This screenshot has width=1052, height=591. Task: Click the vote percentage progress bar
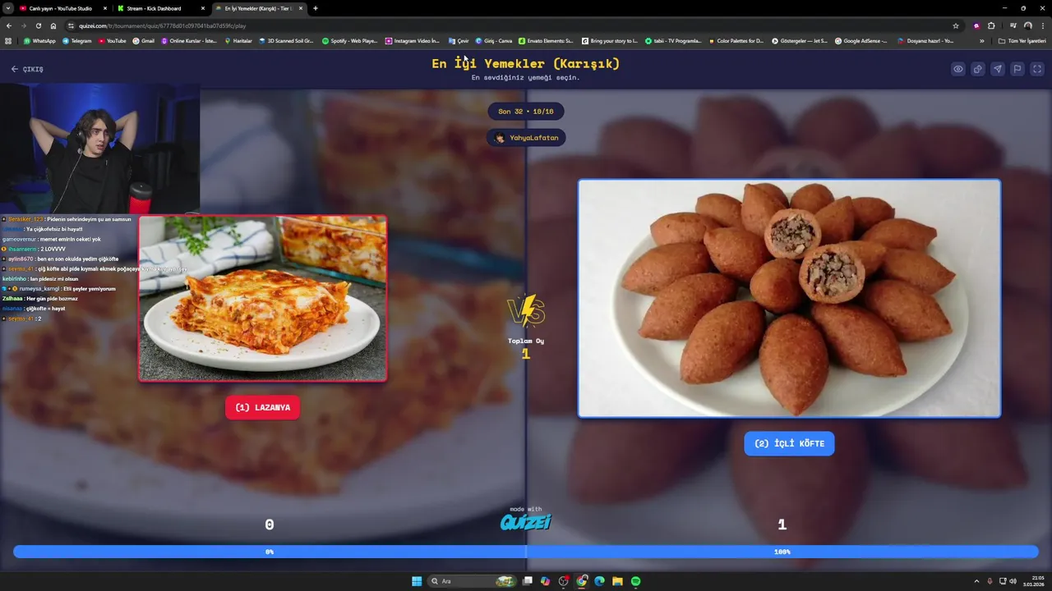(x=526, y=552)
